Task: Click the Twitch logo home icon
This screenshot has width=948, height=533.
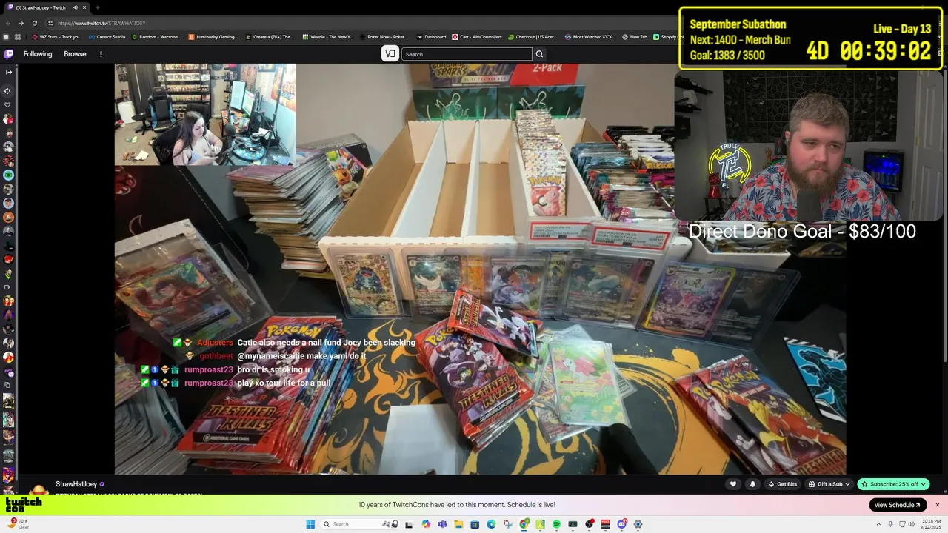Action: coord(9,54)
